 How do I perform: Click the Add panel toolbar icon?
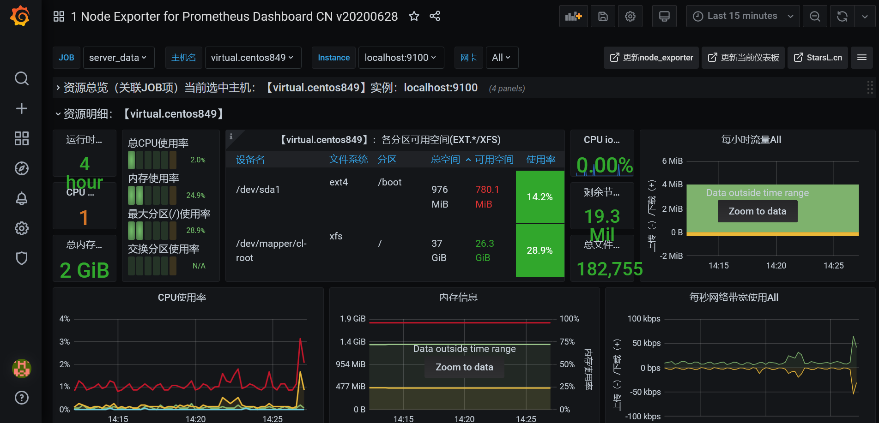[x=573, y=17]
